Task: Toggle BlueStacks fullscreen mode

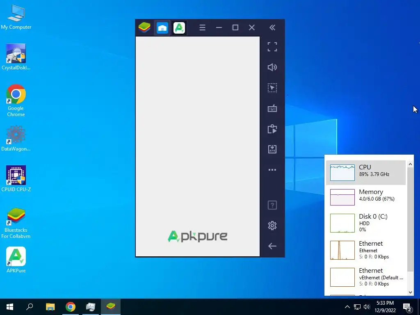Action: click(x=272, y=47)
